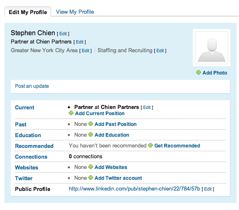Image resolution: width=239 pixels, height=210 pixels.
Task: Edit current position in the Current row
Action: (147, 107)
